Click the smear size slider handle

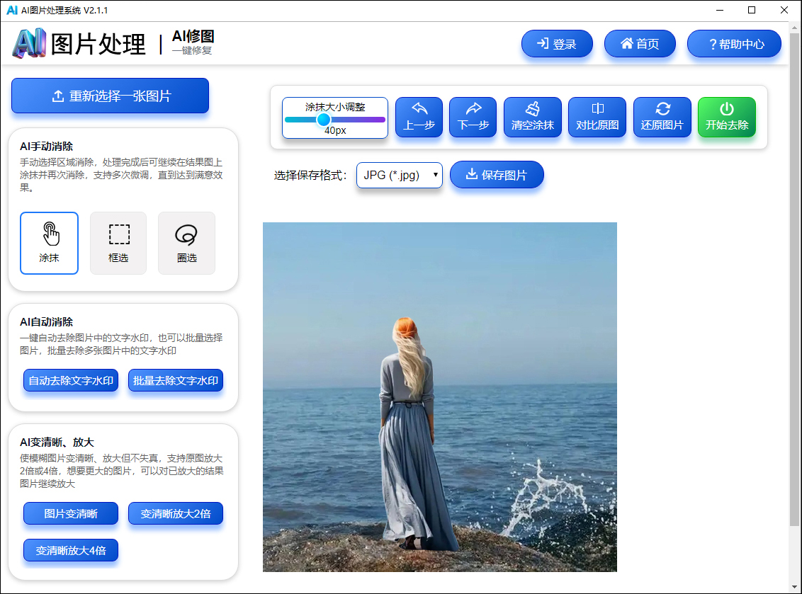pos(323,120)
